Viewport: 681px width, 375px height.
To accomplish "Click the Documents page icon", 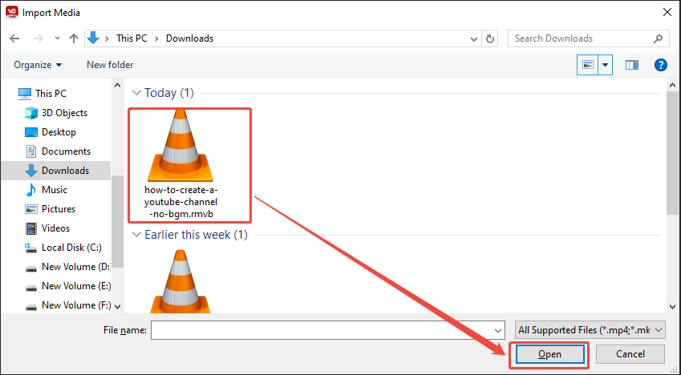I will [31, 151].
